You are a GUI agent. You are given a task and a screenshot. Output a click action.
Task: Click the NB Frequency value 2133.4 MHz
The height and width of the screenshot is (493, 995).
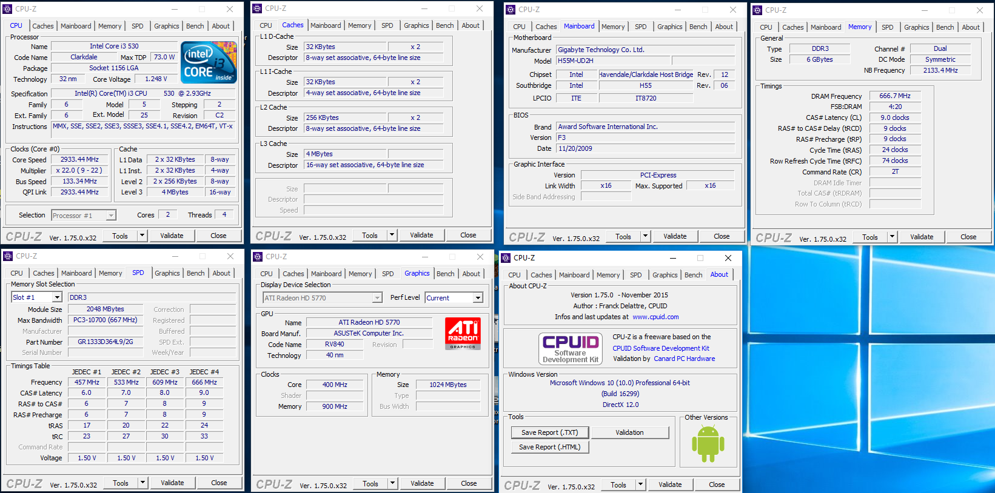coord(940,70)
